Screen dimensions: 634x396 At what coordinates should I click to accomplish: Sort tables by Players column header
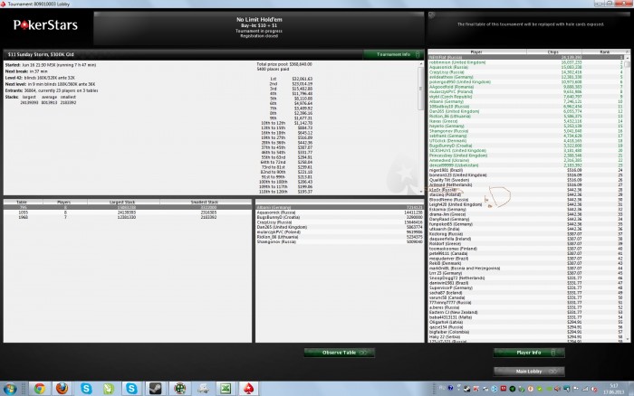tap(64, 202)
